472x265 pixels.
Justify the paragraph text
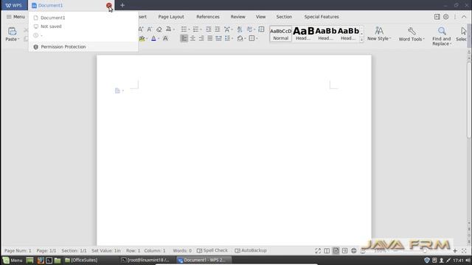(209, 38)
